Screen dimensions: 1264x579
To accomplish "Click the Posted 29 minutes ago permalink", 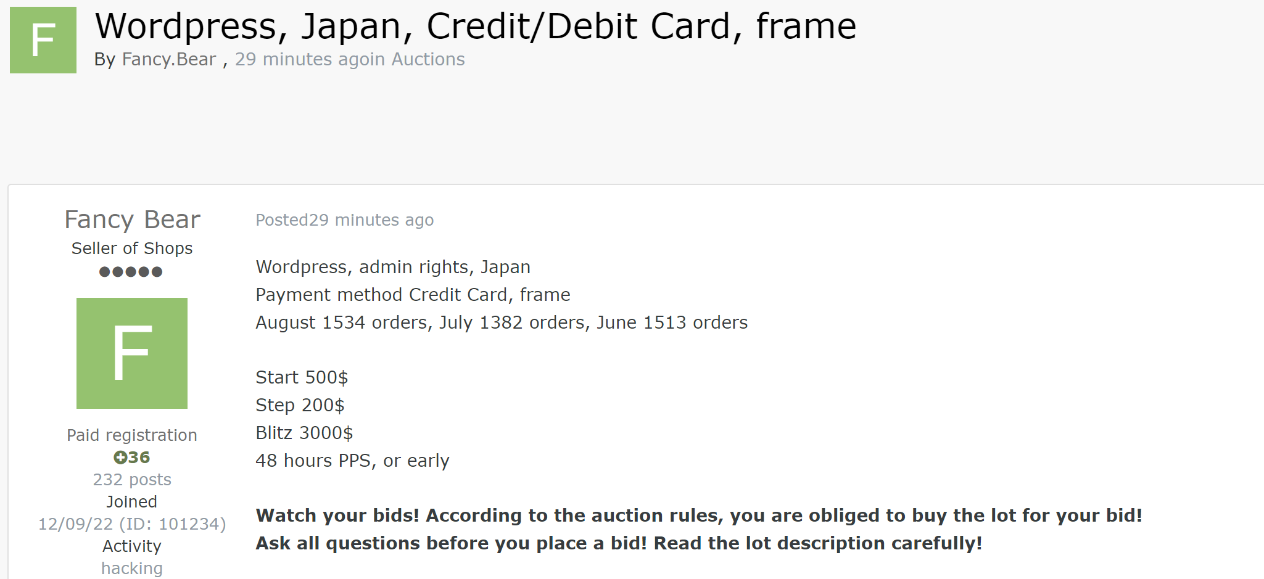I will click(x=345, y=220).
